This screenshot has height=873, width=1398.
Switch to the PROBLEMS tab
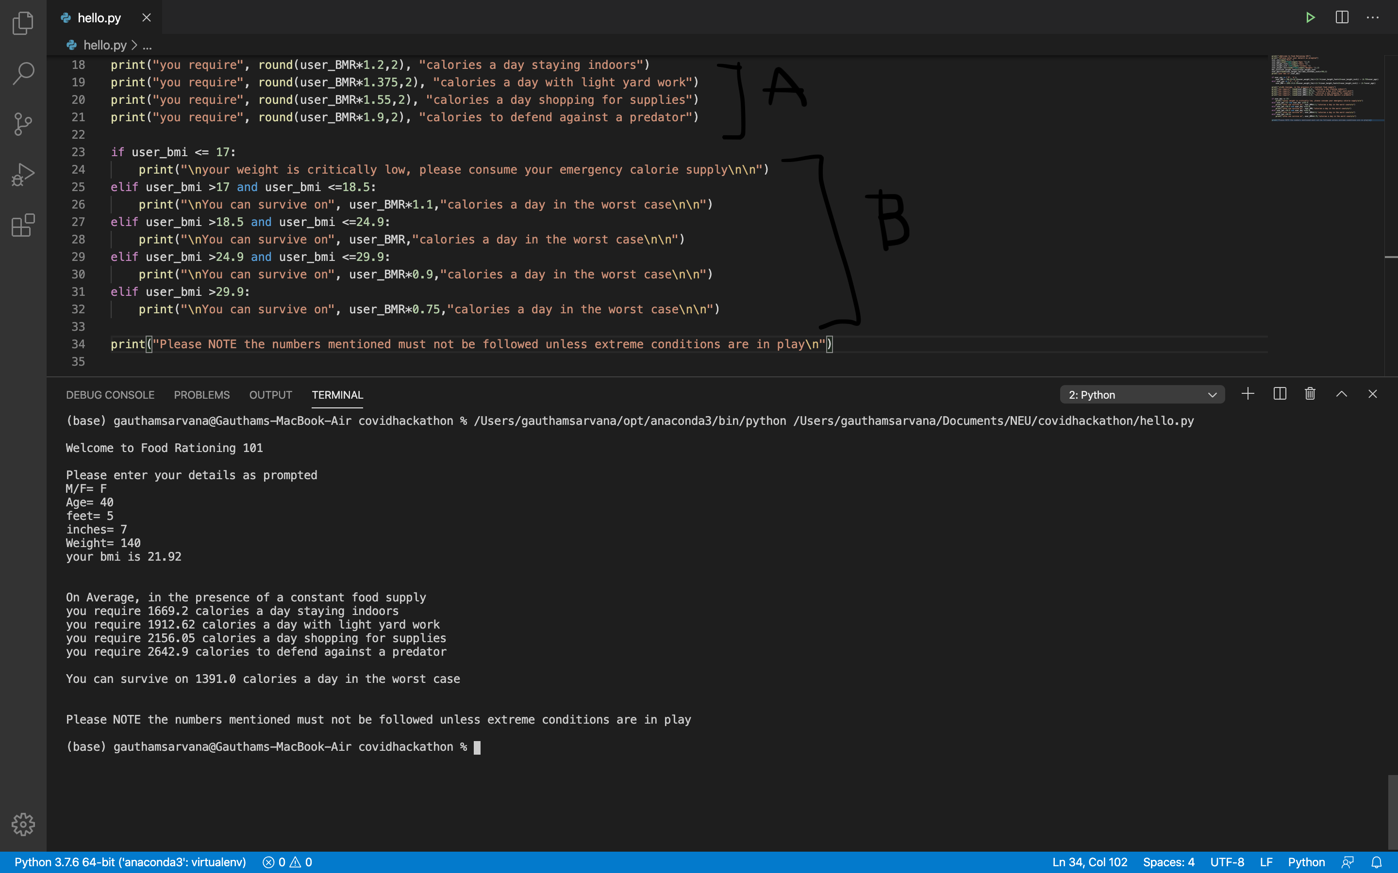pos(201,395)
